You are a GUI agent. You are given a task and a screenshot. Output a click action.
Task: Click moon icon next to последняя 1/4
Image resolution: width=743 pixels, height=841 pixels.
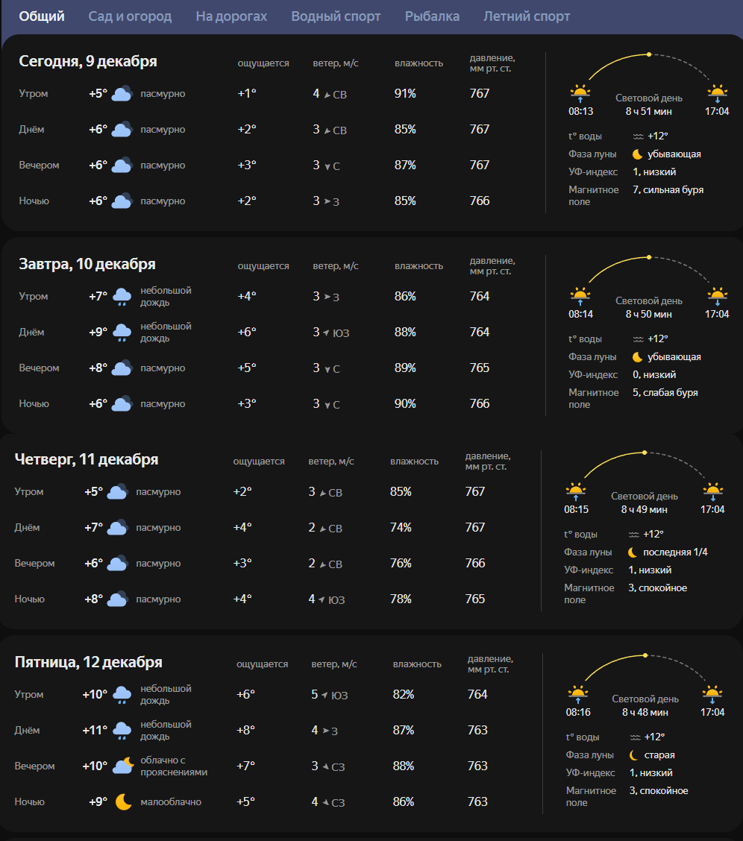[x=633, y=552]
